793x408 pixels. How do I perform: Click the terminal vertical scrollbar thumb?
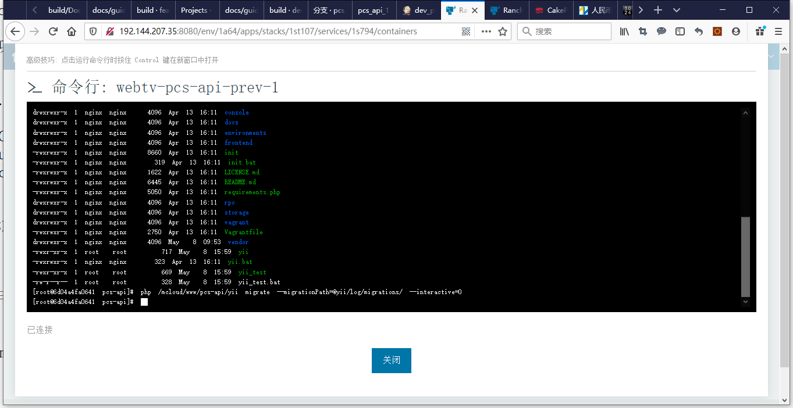coord(745,256)
